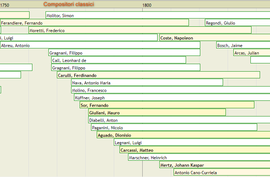Screen dimensions: 270x177
Task: Select the Legnani, Luigi entry
Action: click(192, 142)
